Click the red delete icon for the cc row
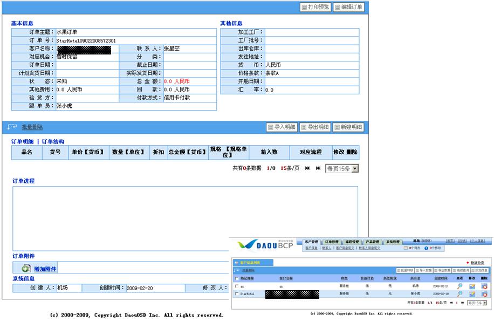The height and width of the screenshot is (322, 494). (484, 286)
